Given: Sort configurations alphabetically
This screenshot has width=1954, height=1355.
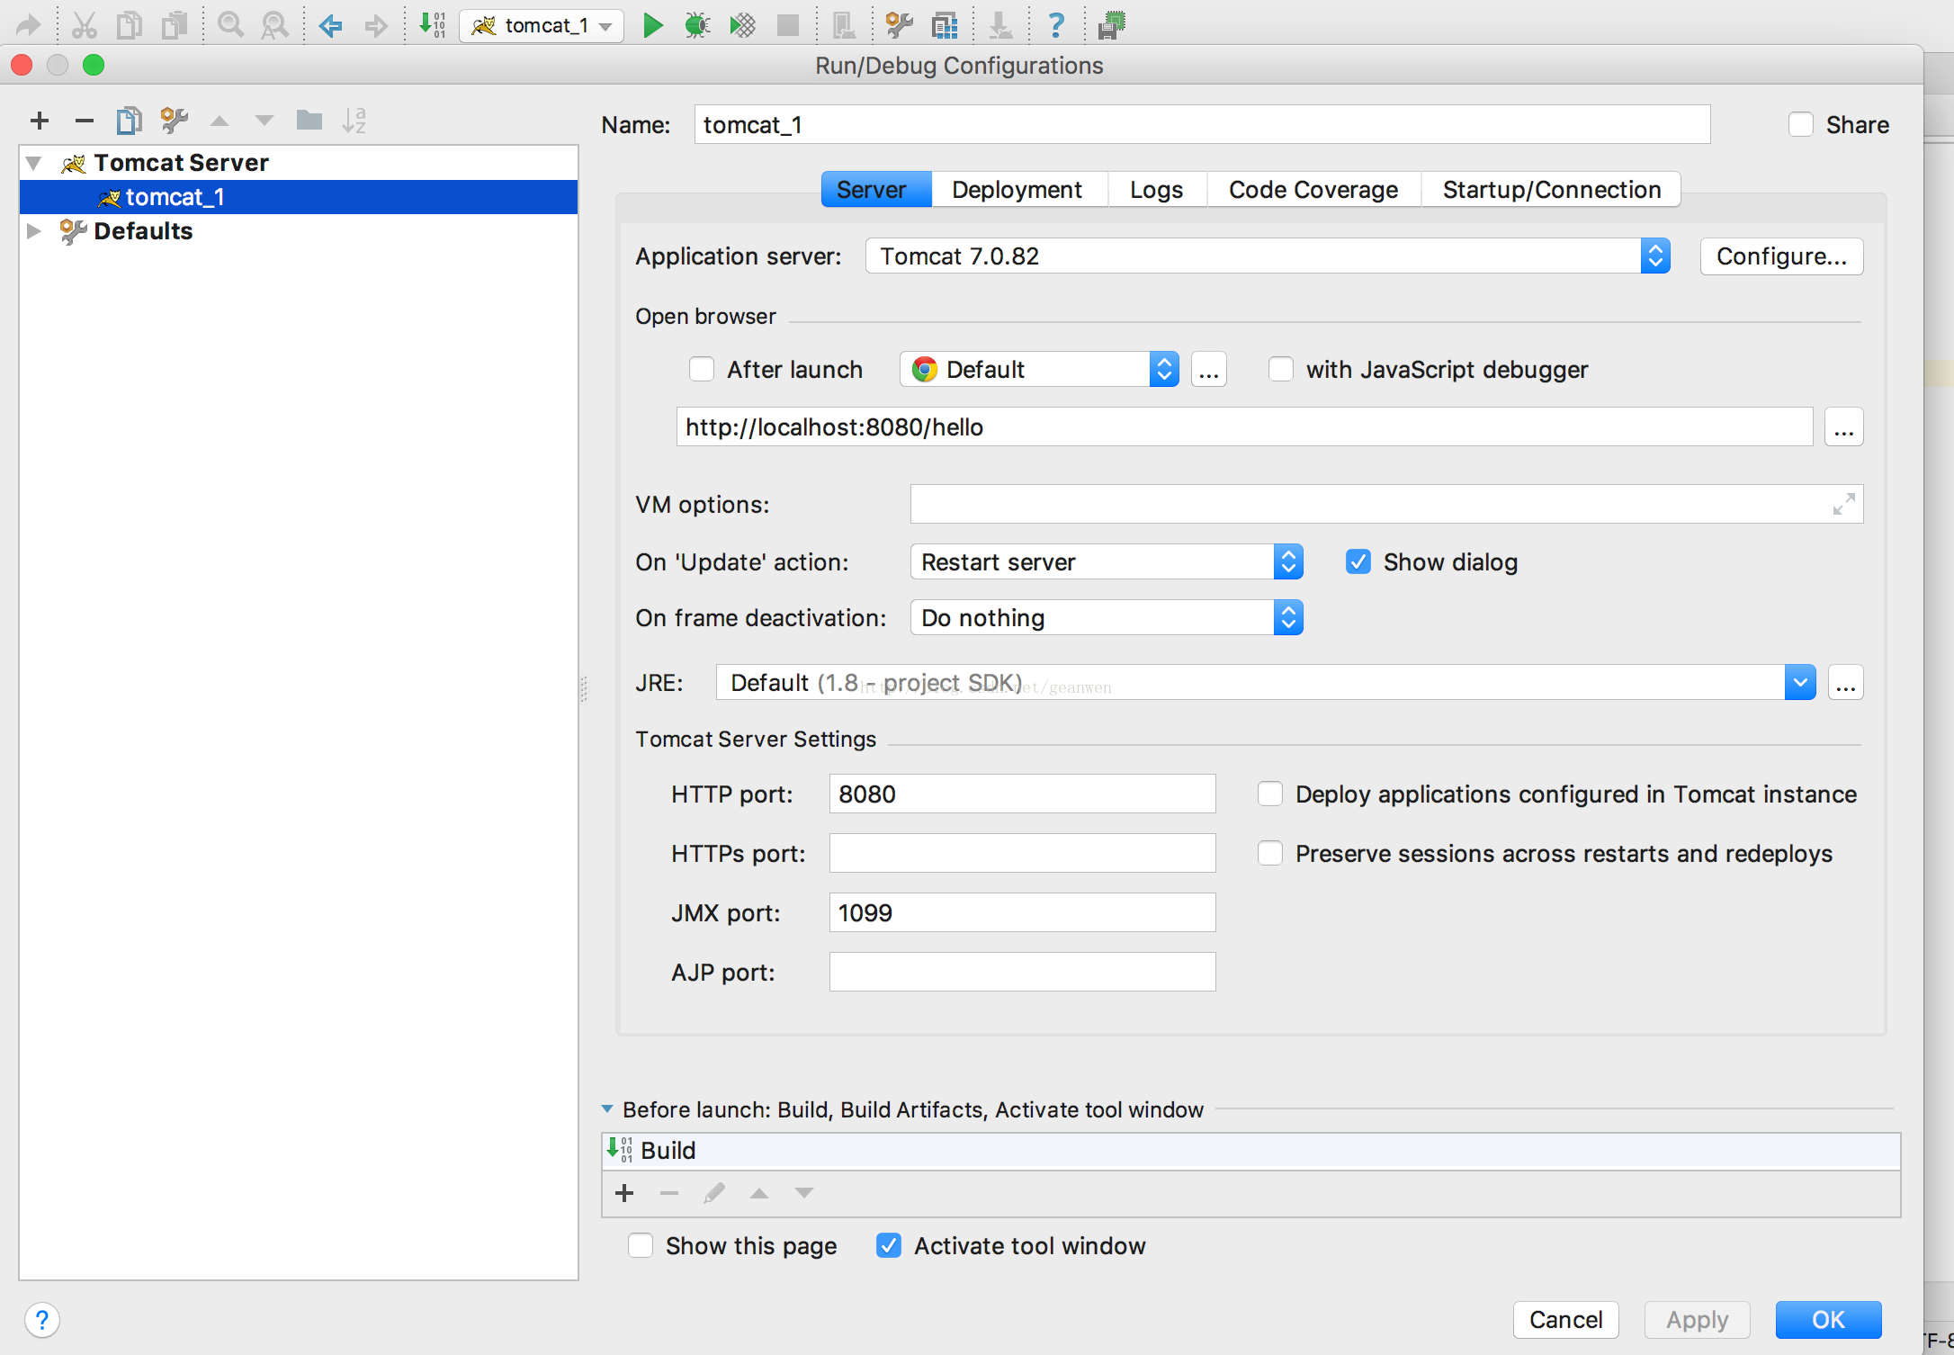Looking at the screenshot, I should tap(354, 121).
